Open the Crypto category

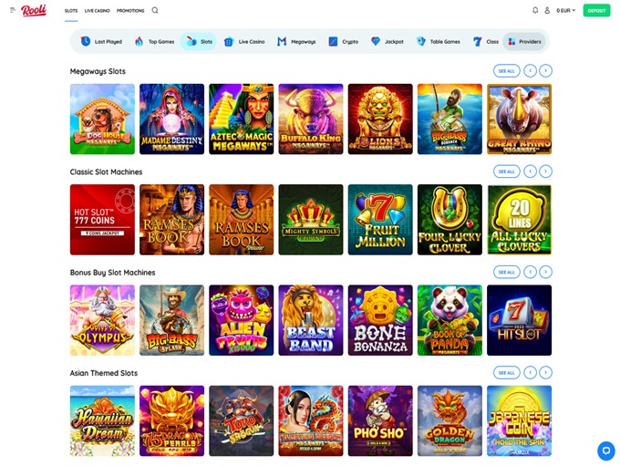pos(343,41)
